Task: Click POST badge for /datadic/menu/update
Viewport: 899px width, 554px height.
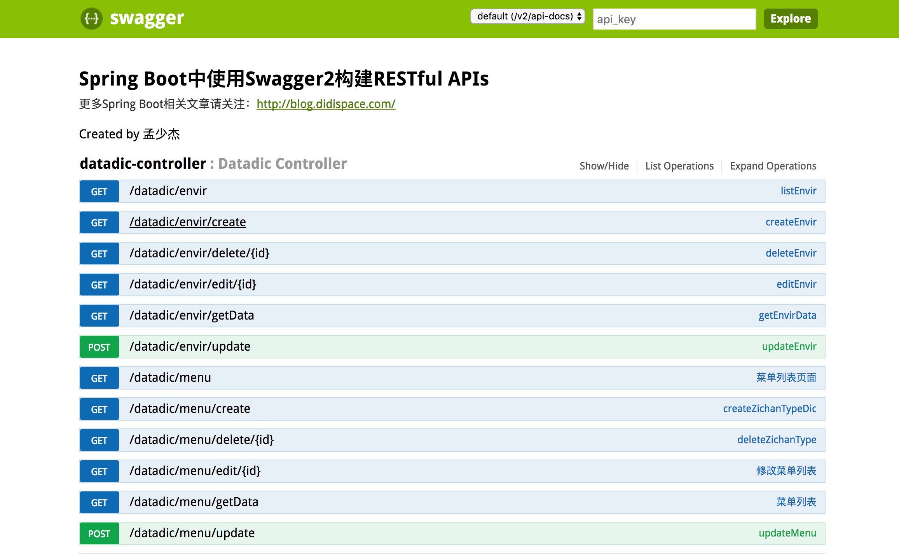Action: point(99,533)
